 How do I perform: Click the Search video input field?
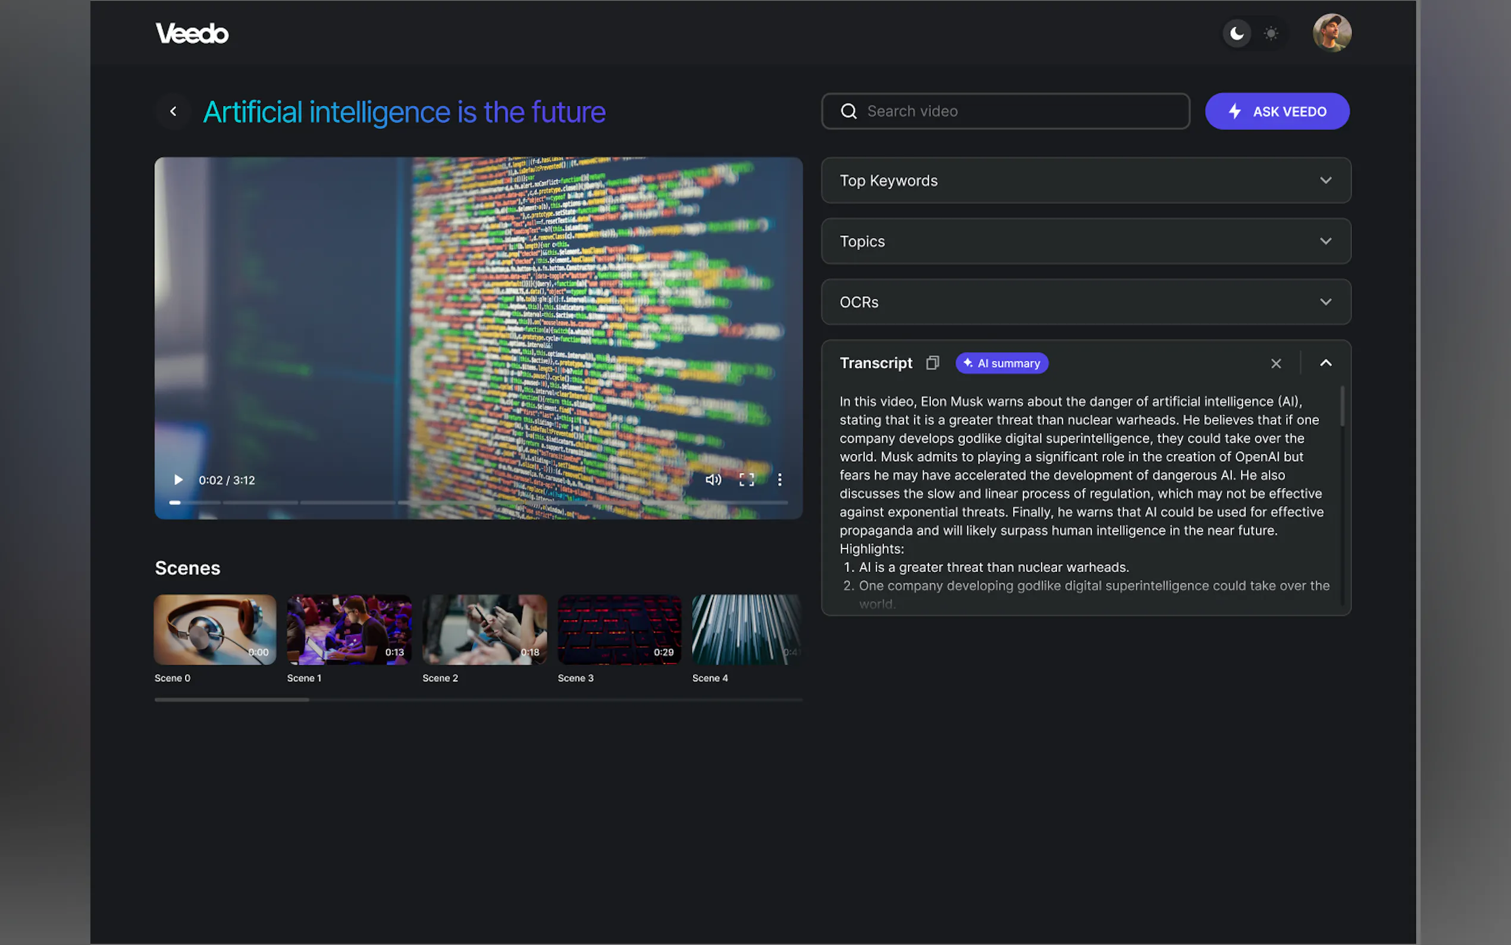pos(1005,111)
